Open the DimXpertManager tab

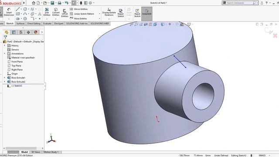[28, 32]
